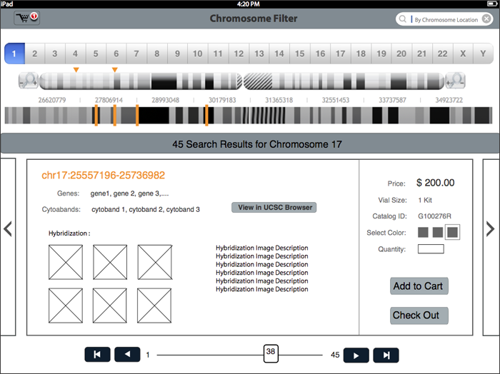
Task: Open third hybridization thumbnail in bottom row
Action: click(154, 305)
